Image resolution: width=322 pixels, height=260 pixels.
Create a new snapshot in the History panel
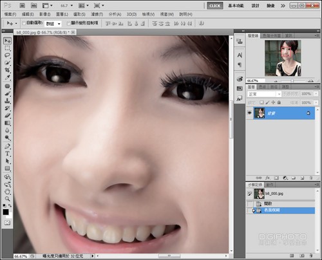302,255
